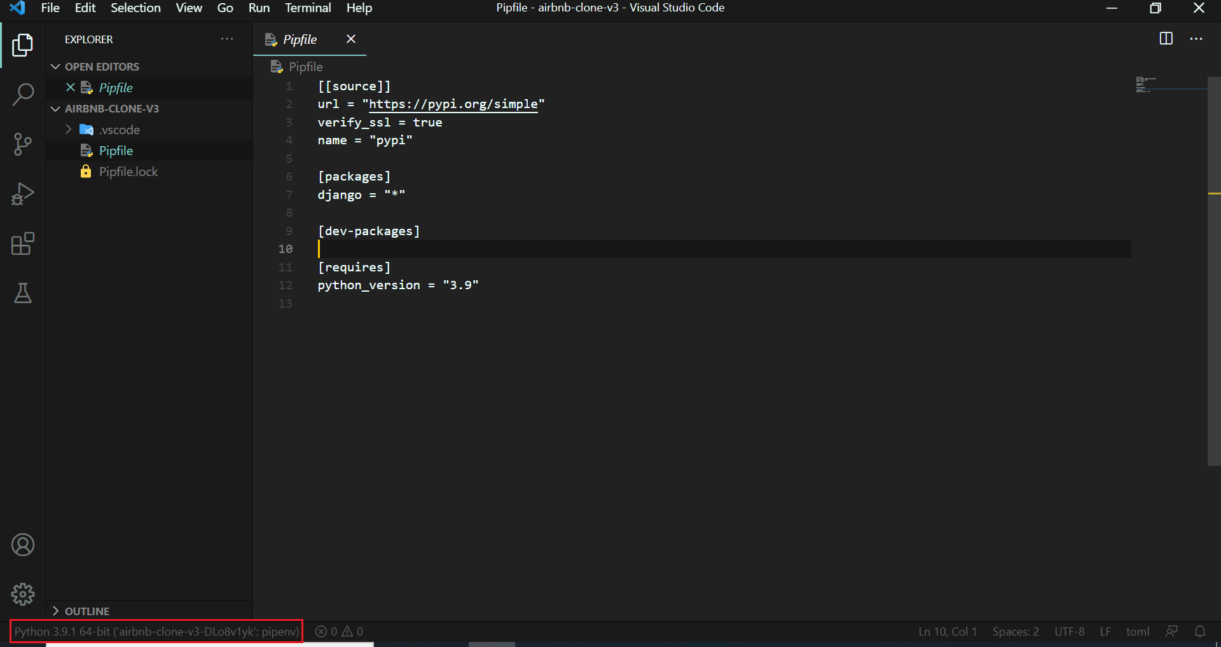Open the Edit menu
This screenshot has width=1221, height=647.
point(85,8)
